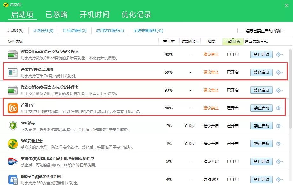Click the 1% disable rate value

tap(169, 144)
